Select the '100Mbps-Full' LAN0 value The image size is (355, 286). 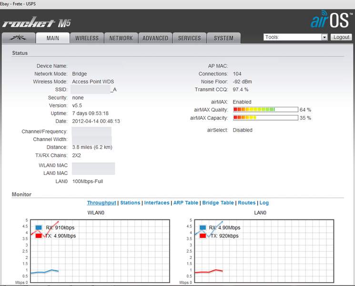(x=88, y=182)
